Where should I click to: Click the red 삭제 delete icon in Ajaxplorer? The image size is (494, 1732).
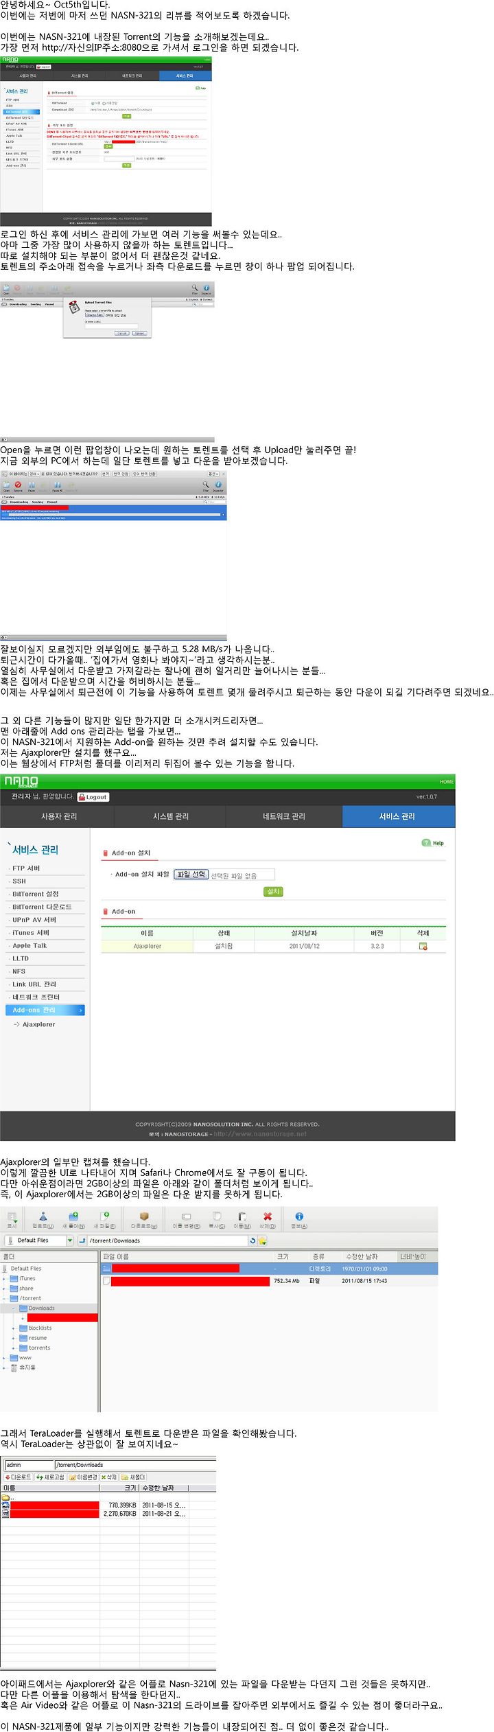tap(268, 1220)
